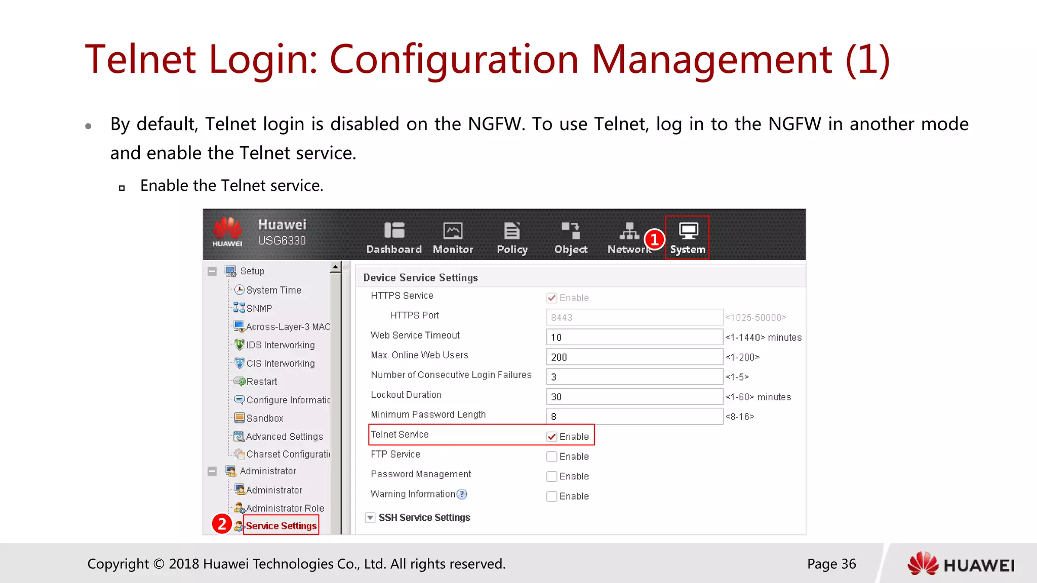Open the Dashboard icon in top navigation

[394, 230]
